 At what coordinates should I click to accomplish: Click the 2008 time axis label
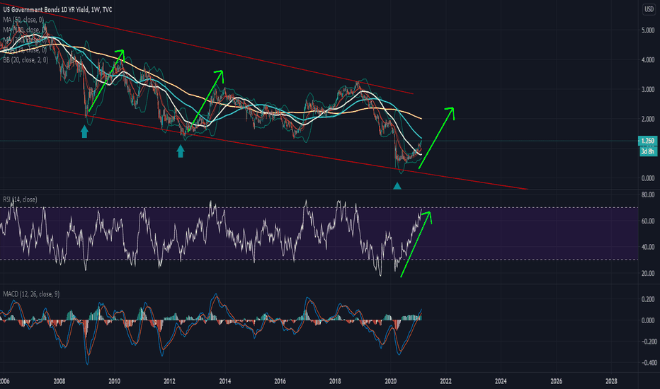pyautogui.click(x=59, y=381)
